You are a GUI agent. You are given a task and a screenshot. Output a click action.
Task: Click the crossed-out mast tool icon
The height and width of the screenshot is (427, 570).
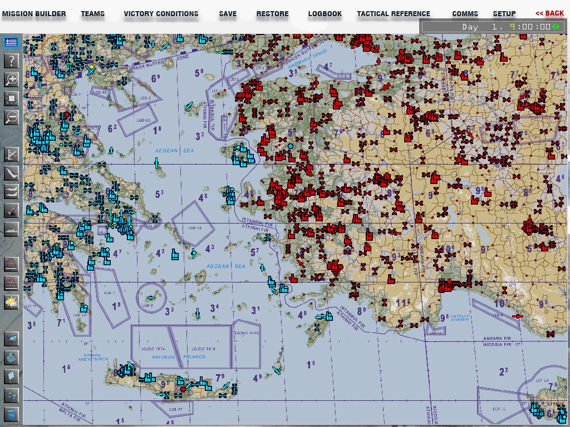point(11,155)
